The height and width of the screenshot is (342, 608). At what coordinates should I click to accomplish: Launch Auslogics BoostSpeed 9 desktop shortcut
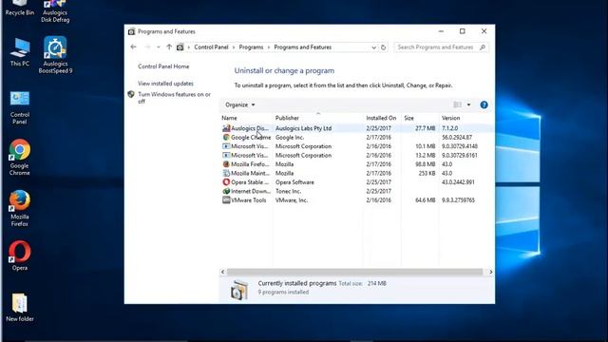(x=55, y=55)
